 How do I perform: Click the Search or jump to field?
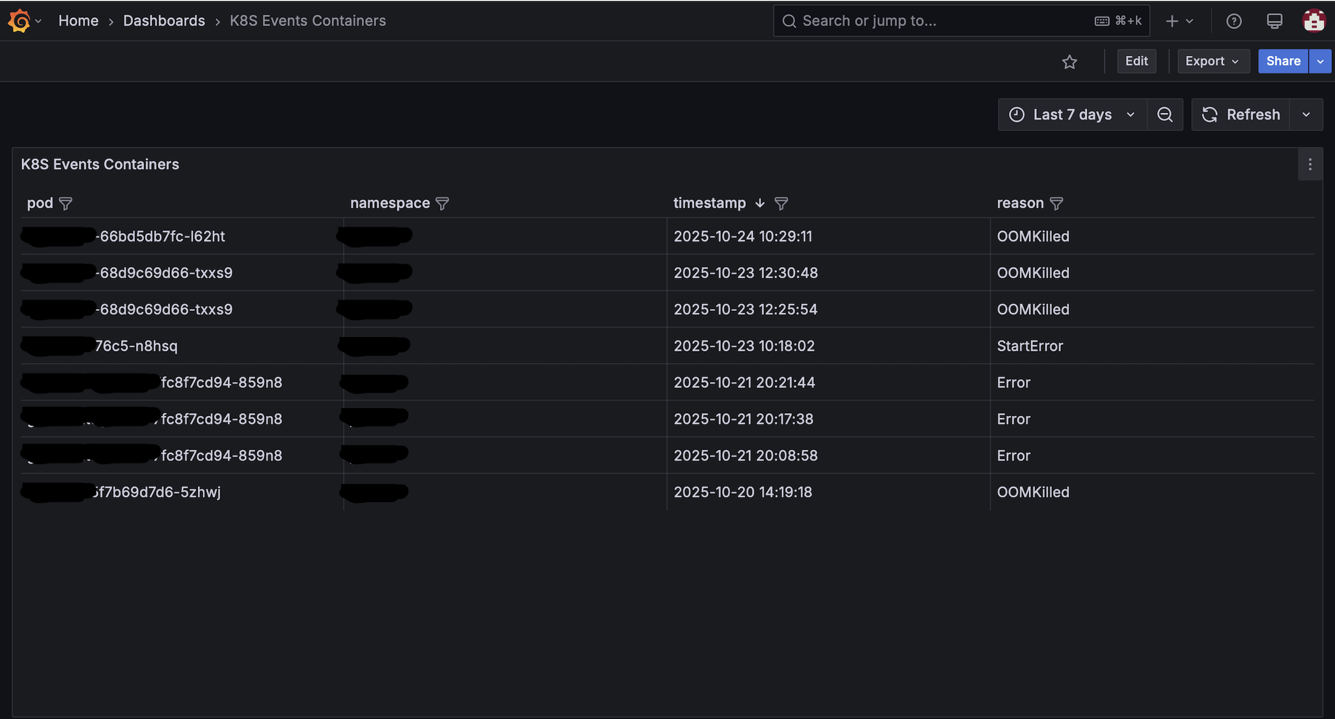[961, 21]
